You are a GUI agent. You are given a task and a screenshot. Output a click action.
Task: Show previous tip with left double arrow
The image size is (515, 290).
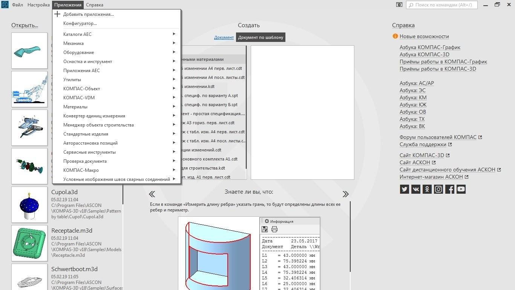click(152, 194)
